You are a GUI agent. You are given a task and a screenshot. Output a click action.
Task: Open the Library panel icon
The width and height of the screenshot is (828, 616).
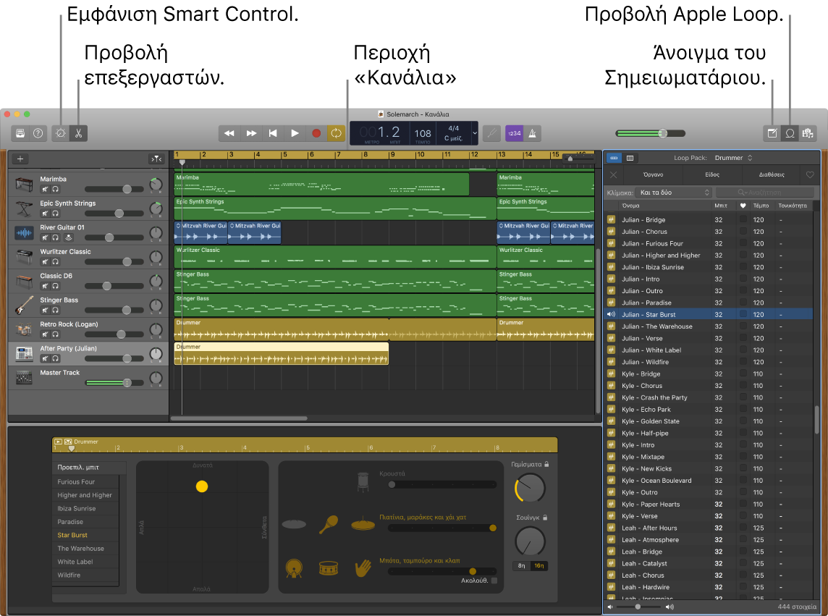pos(20,133)
